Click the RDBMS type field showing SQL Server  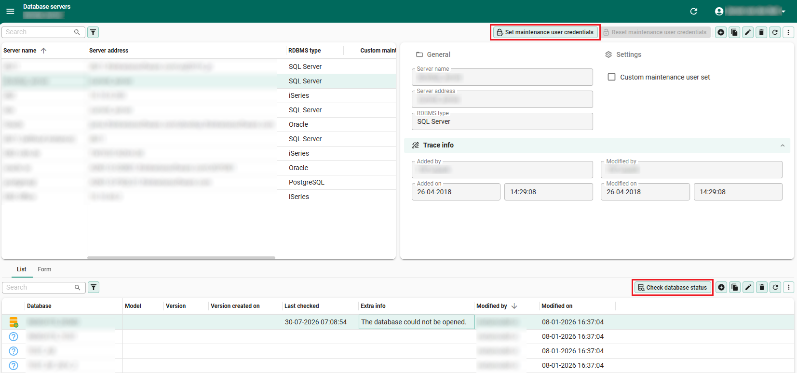click(502, 121)
